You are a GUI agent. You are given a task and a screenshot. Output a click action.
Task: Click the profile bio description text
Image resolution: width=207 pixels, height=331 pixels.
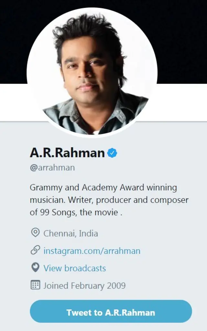pos(109,200)
